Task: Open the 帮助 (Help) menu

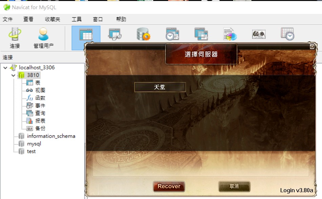Action: [x=121, y=19]
